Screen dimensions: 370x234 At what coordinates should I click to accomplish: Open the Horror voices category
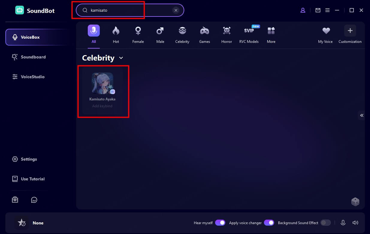(x=226, y=35)
